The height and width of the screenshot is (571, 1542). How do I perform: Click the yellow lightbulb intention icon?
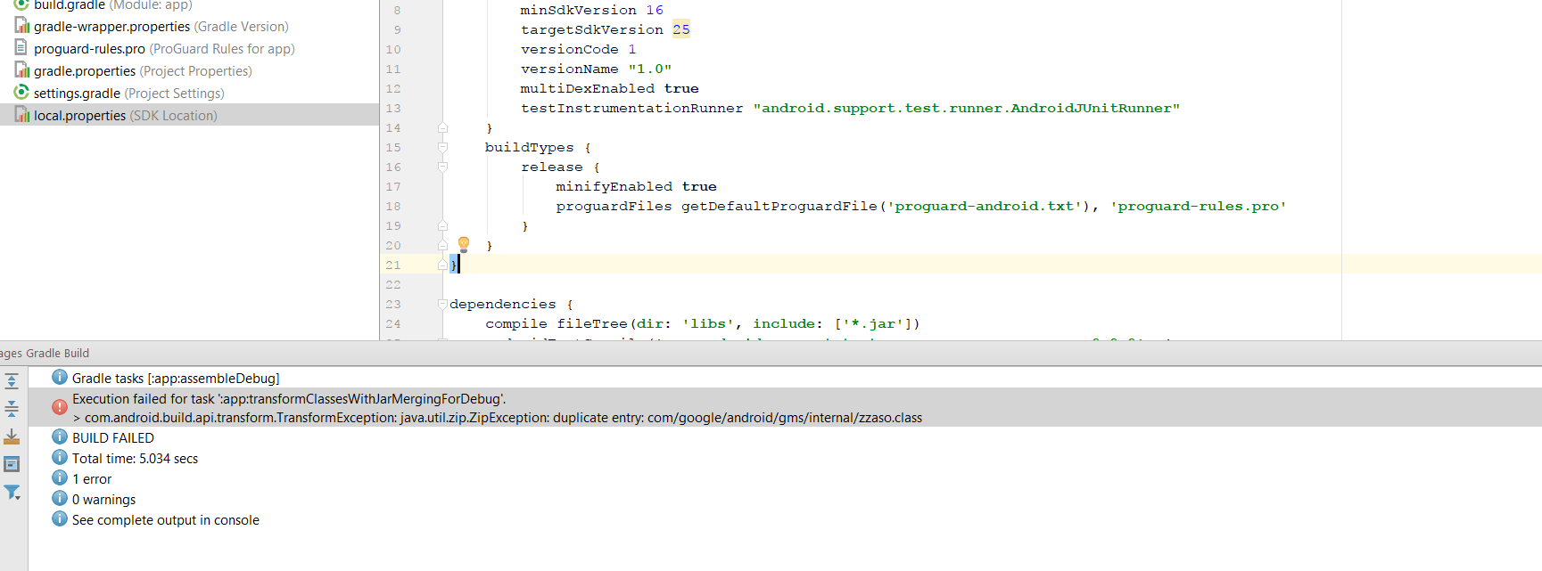(464, 244)
